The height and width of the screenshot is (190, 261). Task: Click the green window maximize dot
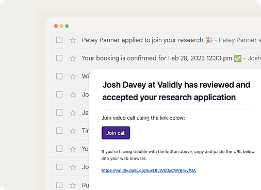click(x=67, y=26)
